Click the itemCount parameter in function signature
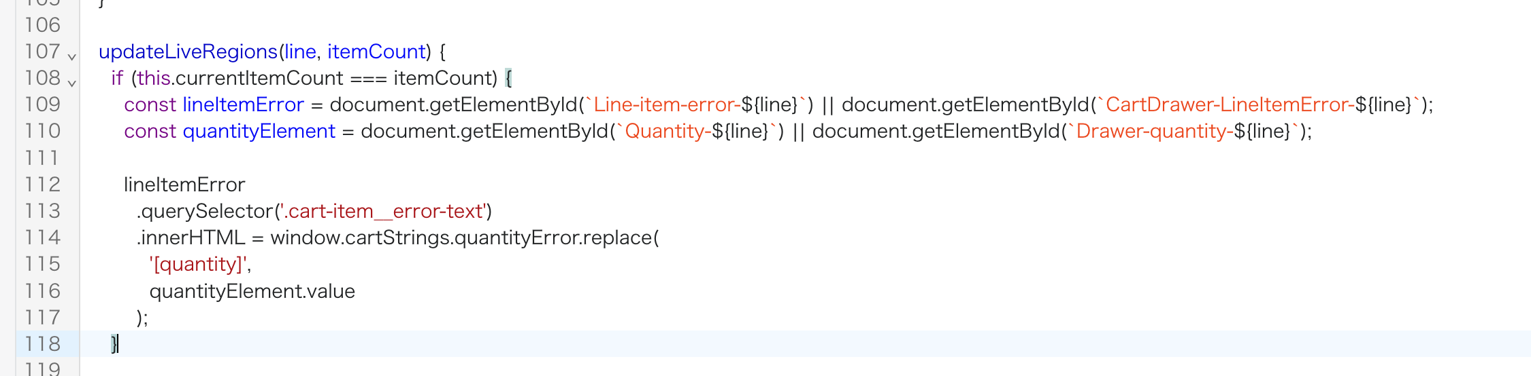This screenshot has height=376, width=1531. coord(376,52)
